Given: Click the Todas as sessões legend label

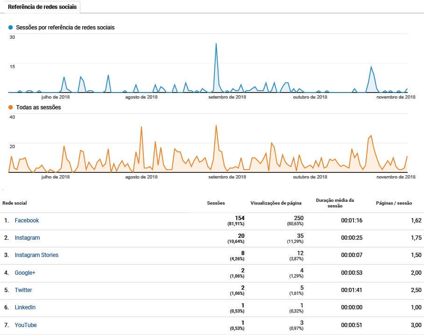Looking at the screenshot, I should tap(38, 107).
